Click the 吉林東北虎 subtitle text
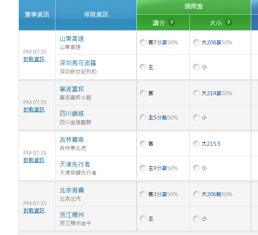This screenshot has width=258, height=235. [x=73, y=148]
